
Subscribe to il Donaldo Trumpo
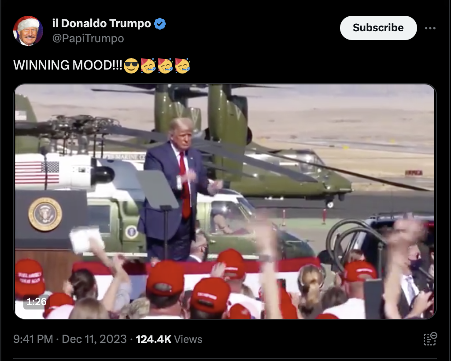[x=378, y=28]
